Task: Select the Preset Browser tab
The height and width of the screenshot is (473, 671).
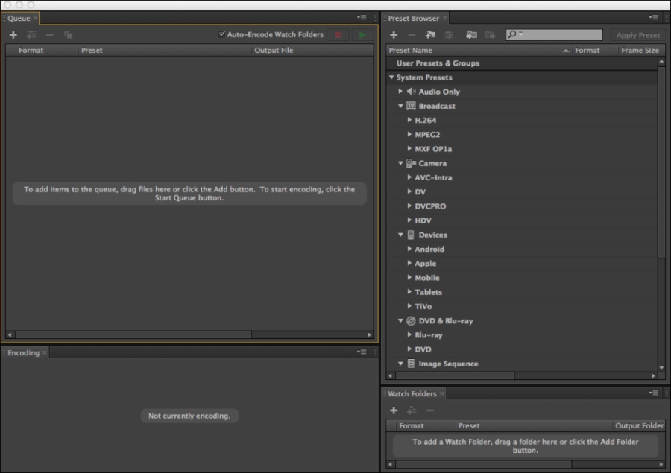Action: (x=413, y=19)
